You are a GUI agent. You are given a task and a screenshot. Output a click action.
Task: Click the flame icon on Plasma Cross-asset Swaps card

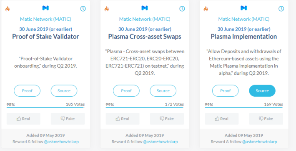(x=107, y=9)
